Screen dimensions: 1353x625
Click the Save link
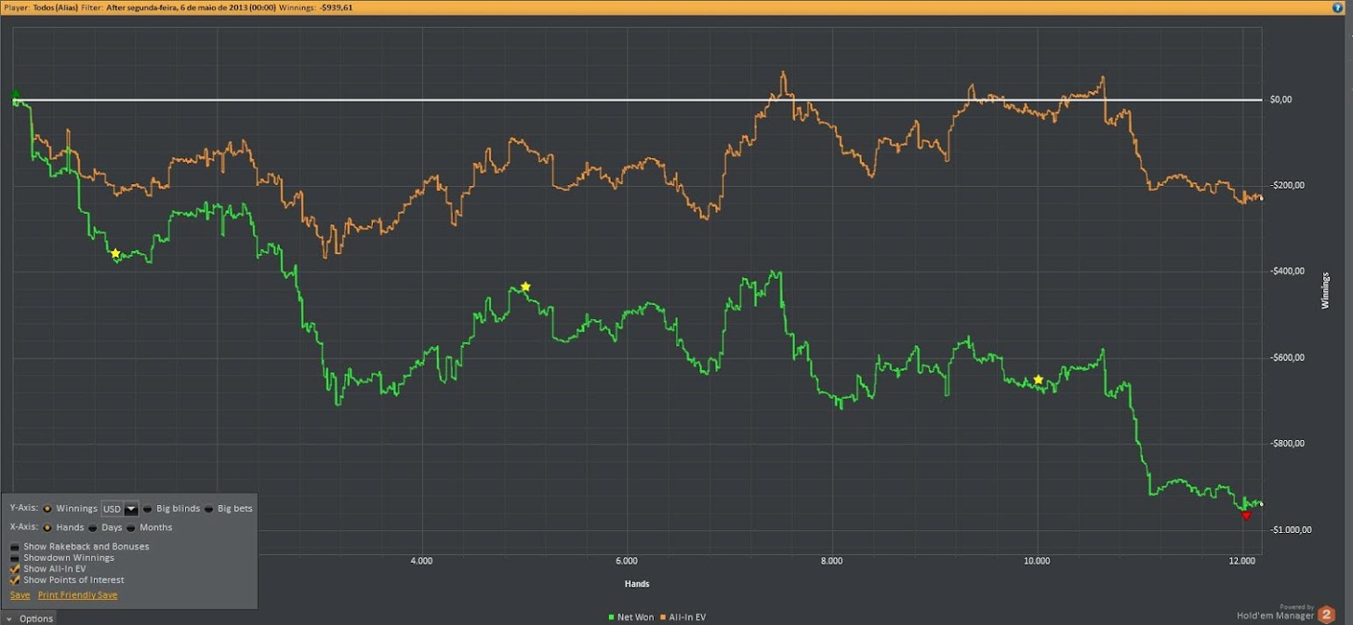tap(19, 595)
